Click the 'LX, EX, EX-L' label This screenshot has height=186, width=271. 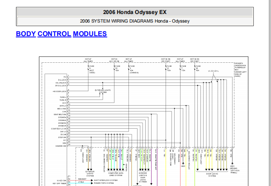point(214,71)
